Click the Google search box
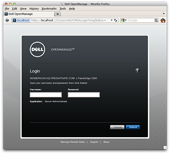 point(141,20)
